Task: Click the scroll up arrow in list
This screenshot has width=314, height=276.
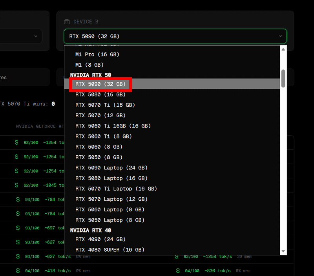Action: coord(283,49)
